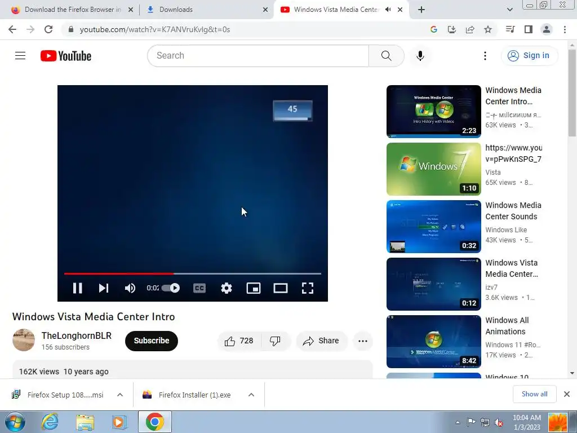Toggle Chrome side panel

pos(529,29)
